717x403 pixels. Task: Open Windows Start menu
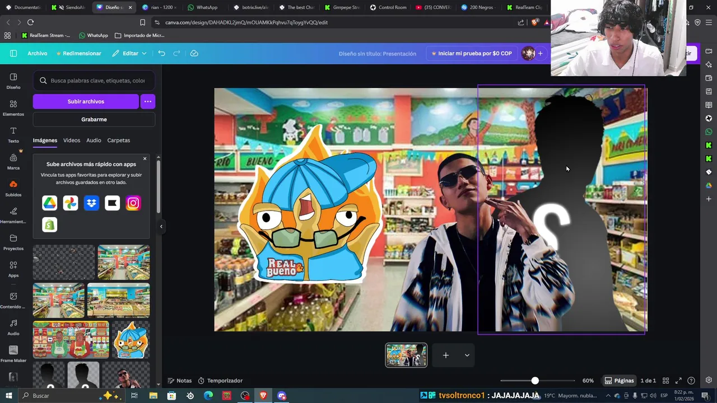(x=8, y=396)
